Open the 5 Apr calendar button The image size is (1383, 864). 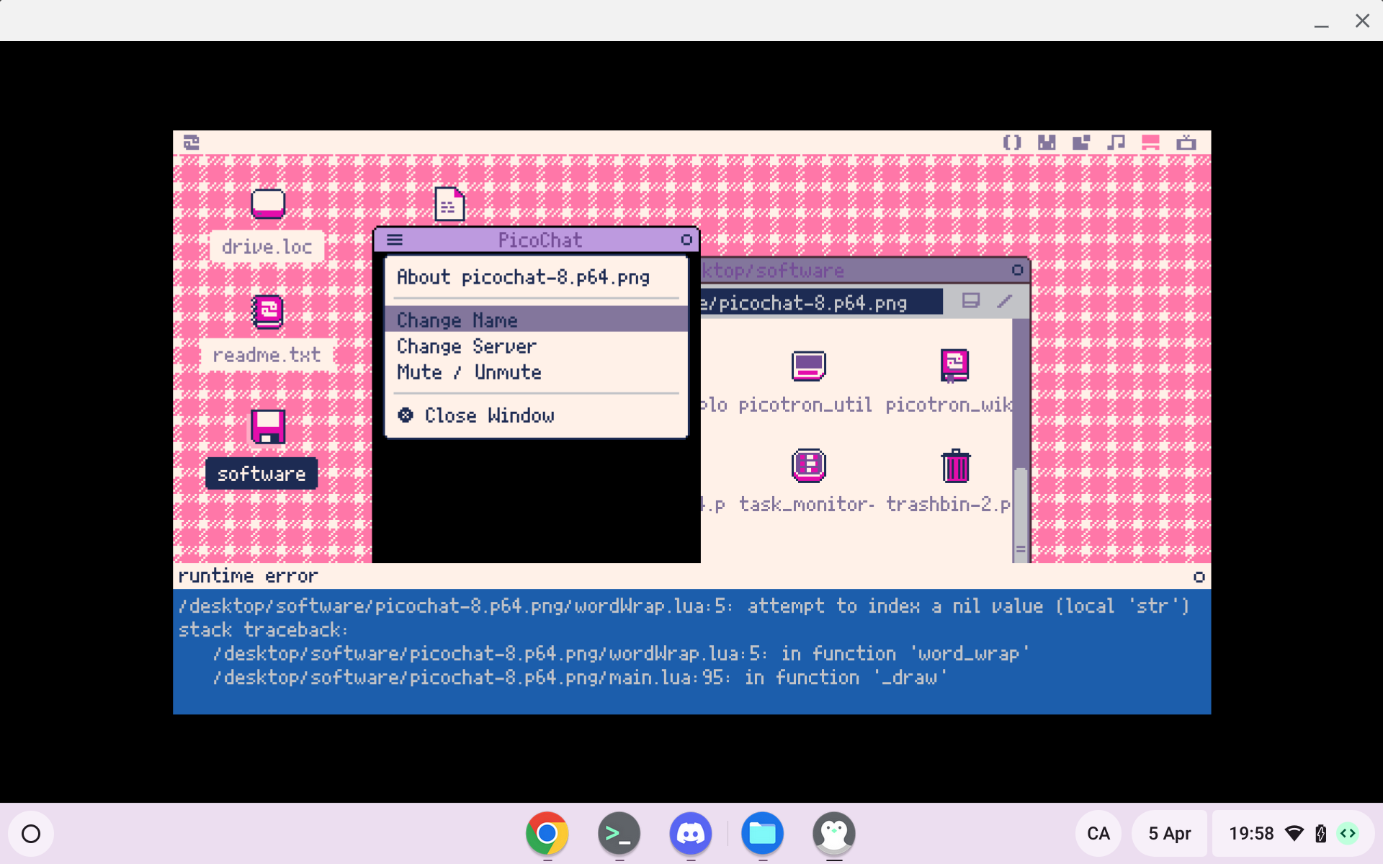[1170, 834]
